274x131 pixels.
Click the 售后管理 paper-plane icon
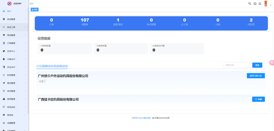(x=4, y=83)
